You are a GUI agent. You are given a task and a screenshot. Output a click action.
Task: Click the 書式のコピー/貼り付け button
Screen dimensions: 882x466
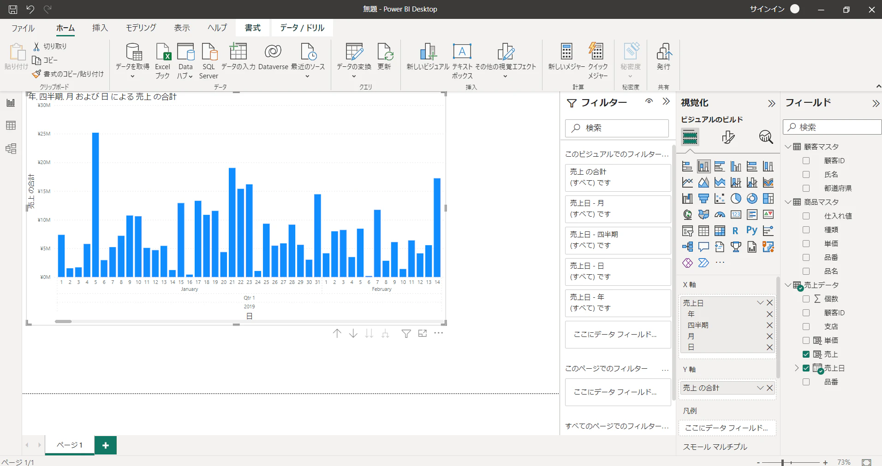[68, 74]
